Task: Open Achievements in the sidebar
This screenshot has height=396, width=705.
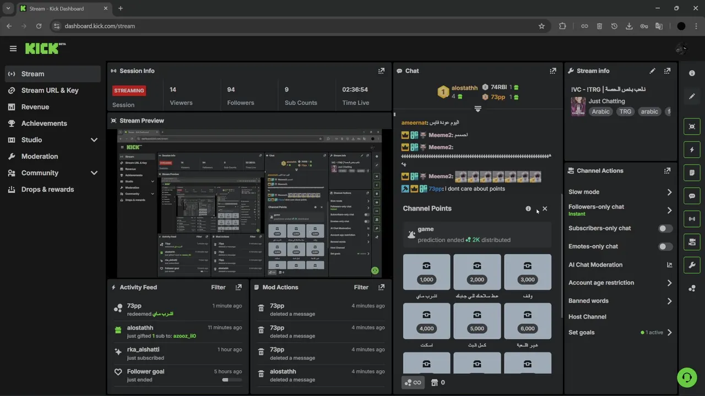Action: (x=53, y=123)
